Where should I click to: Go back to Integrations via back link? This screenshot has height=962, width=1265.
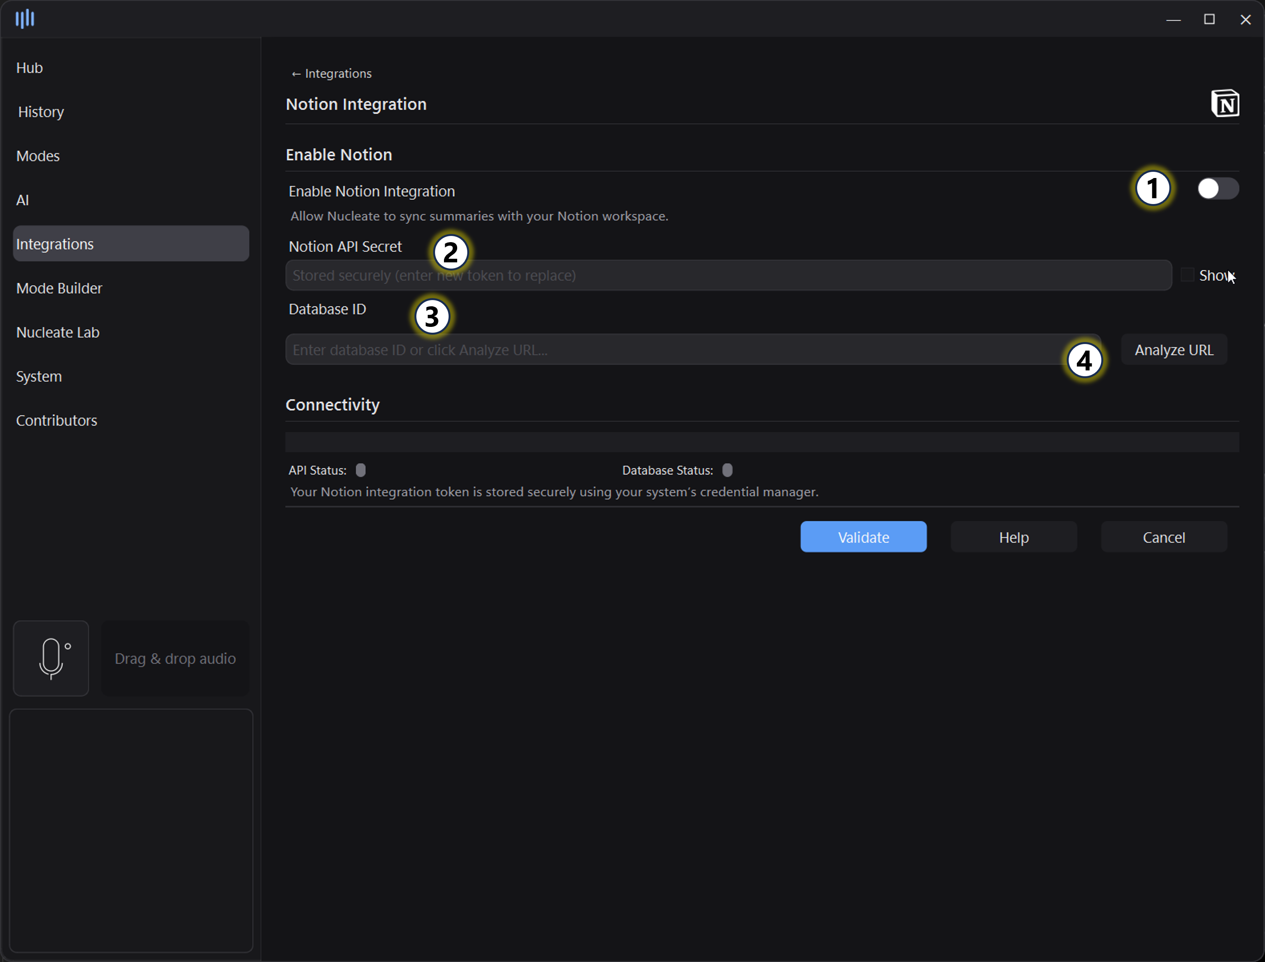[x=332, y=73]
